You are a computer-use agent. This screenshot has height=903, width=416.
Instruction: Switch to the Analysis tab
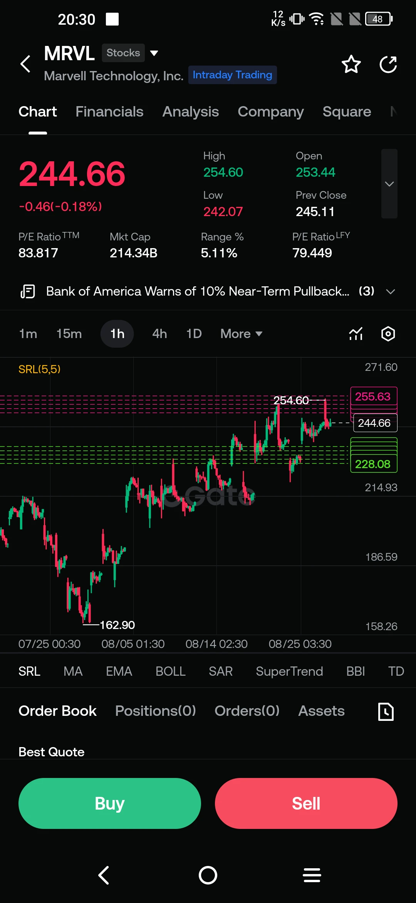pyautogui.click(x=191, y=112)
